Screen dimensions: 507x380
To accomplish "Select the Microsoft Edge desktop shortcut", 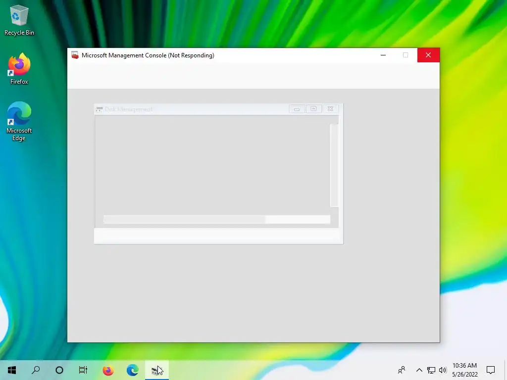I will (x=19, y=122).
